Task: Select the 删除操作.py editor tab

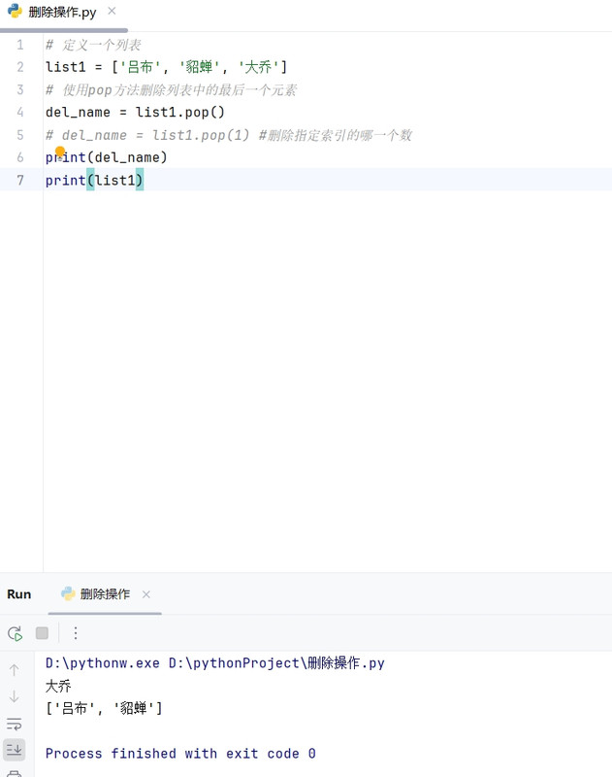Action: (62, 12)
